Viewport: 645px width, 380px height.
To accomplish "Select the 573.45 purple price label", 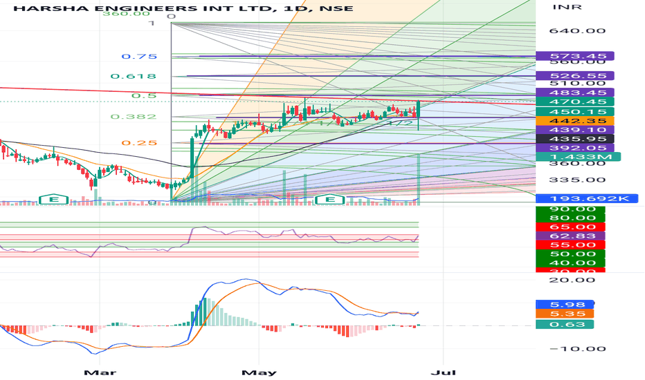I will coord(574,56).
